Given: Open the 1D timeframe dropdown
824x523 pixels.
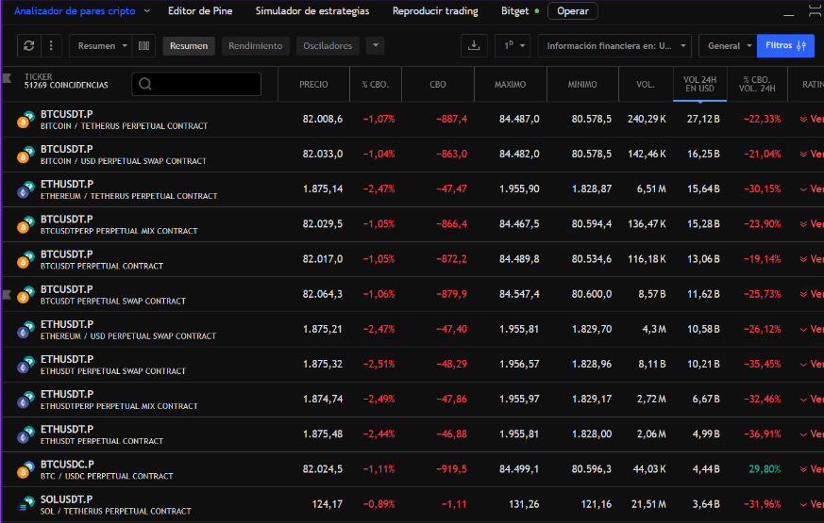Looking at the screenshot, I should [x=515, y=45].
